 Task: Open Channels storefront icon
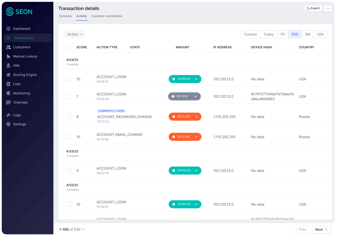coord(8,102)
